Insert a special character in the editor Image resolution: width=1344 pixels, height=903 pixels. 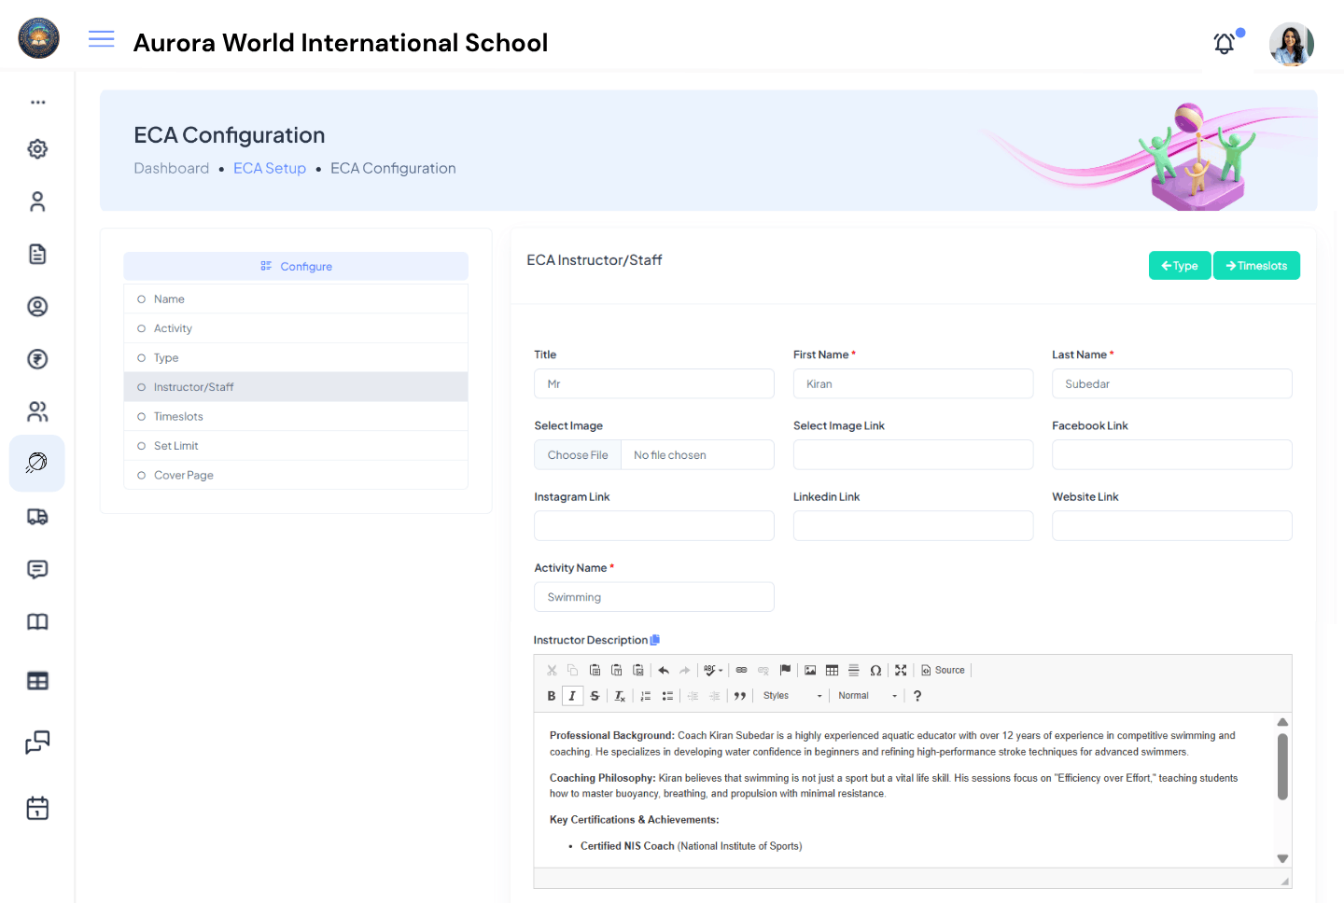point(875,670)
